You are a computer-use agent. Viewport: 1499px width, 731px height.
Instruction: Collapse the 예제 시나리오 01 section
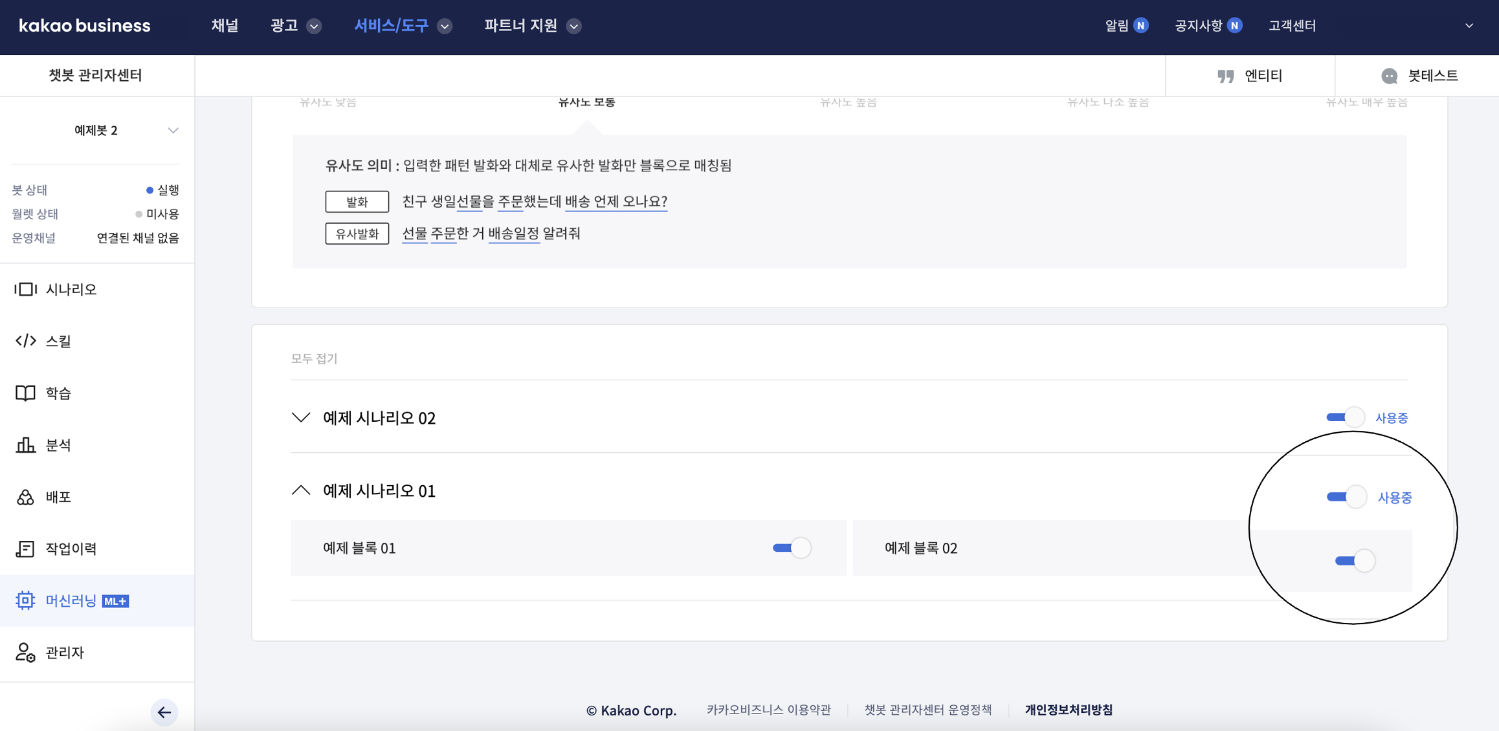coord(301,490)
